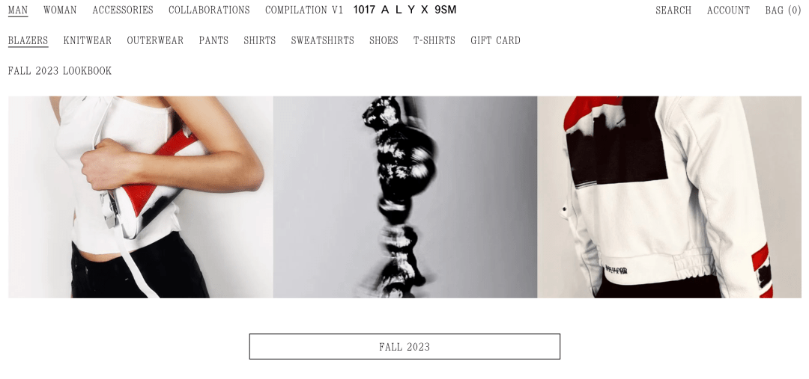The height and width of the screenshot is (379, 809).
Task: Open the PANTS category
Action: (x=213, y=40)
